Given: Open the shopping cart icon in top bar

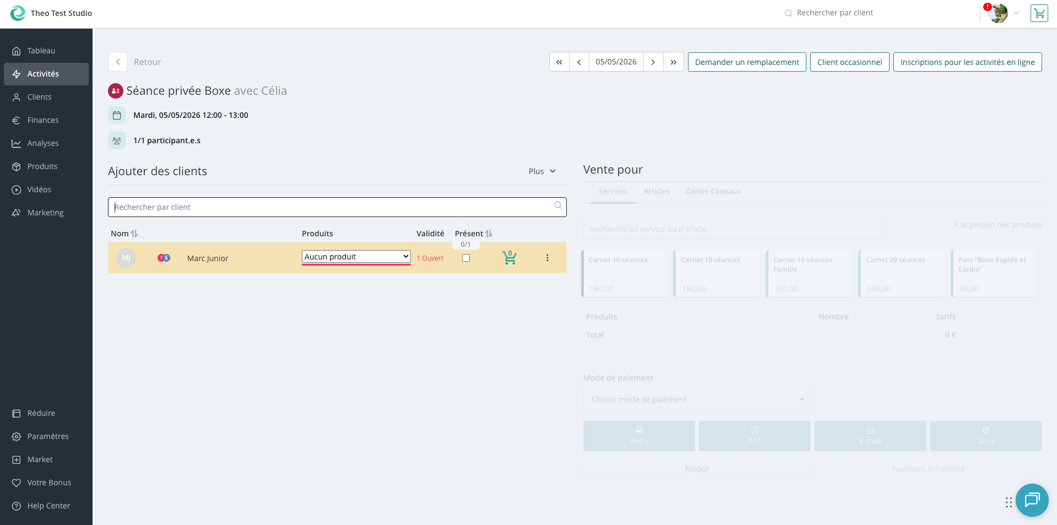Looking at the screenshot, I should (1039, 13).
